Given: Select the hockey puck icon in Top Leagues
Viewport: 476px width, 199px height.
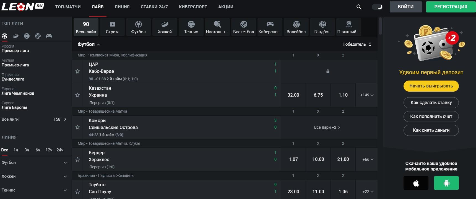Looking at the screenshot, I should tap(16, 36).
